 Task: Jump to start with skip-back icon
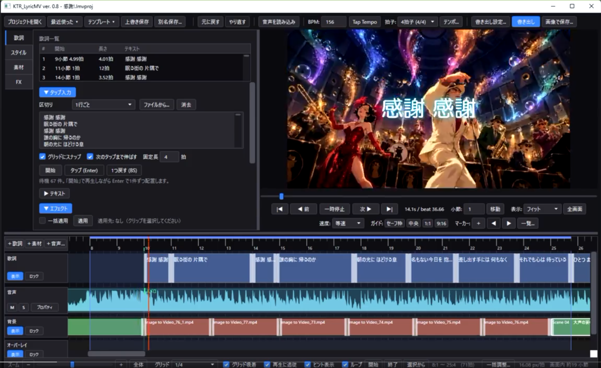tap(280, 209)
